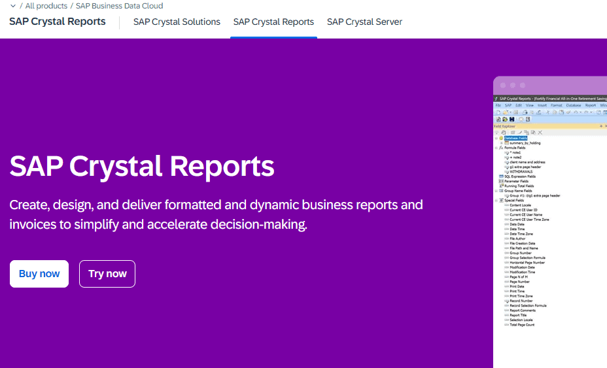Go to All products breadcrumb link
Viewport: 607px width, 368px height.
pos(46,6)
